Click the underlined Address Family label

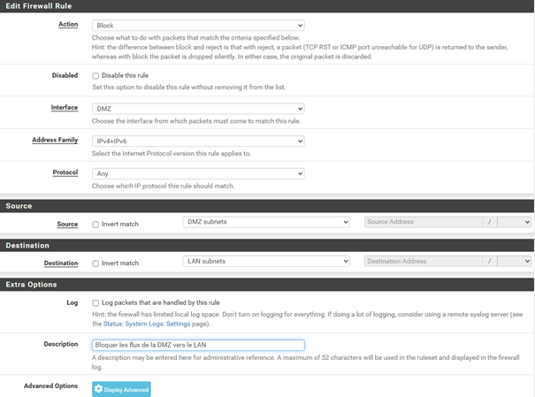click(x=55, y=141)
